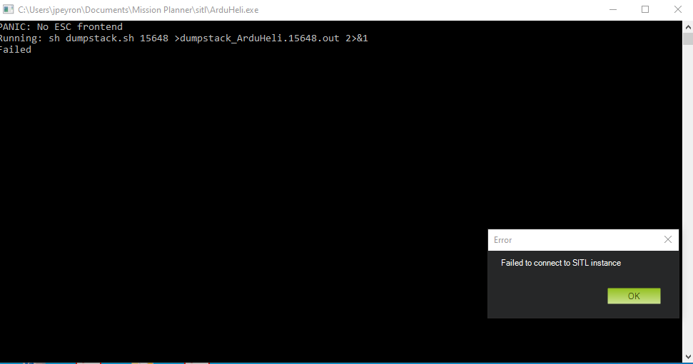Click the ArduHeli.exe console window icon

click(8, 9)
